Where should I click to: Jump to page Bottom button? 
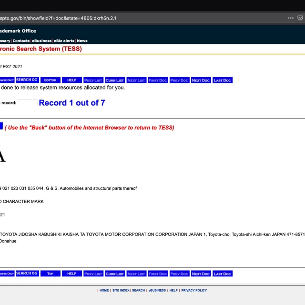pos(51,80)
